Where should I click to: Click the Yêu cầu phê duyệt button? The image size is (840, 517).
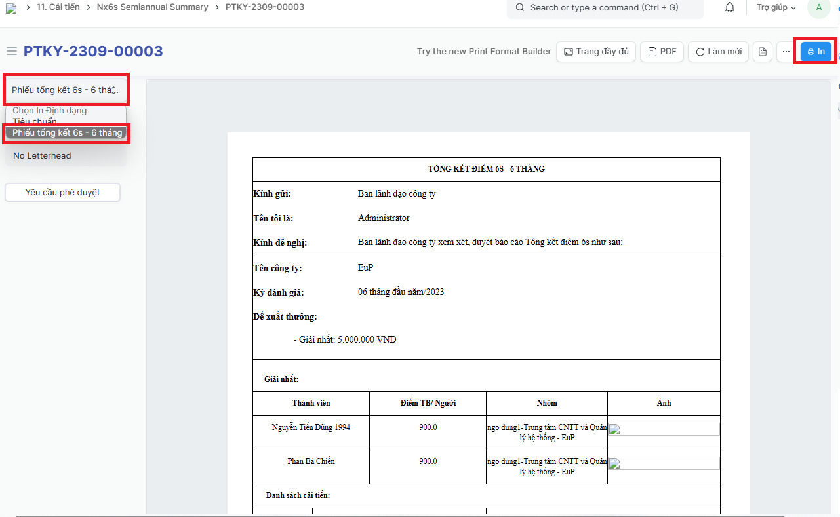coord(62,193)
